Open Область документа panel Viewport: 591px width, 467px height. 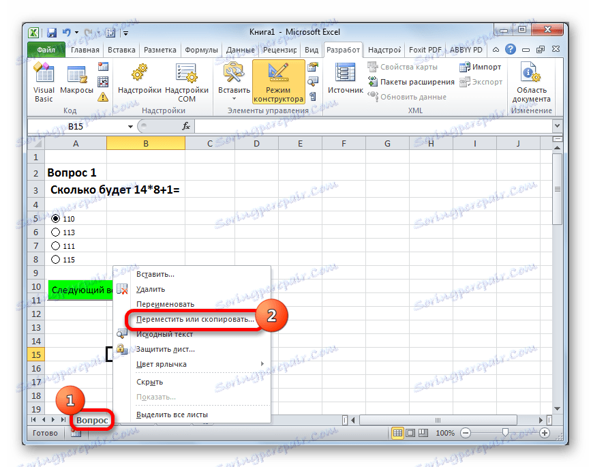coord(531,82)
